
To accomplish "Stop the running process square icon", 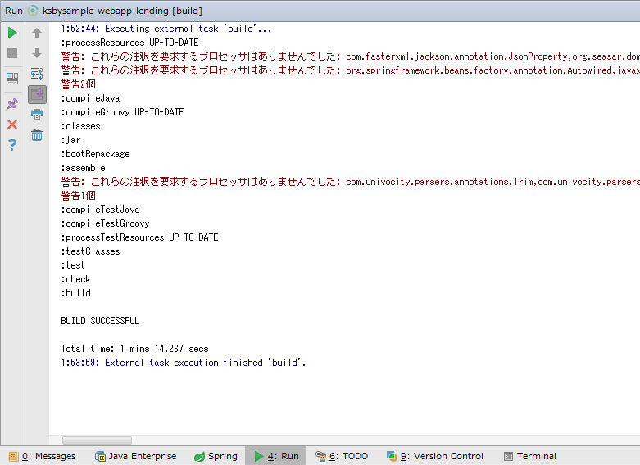I will tap(12, 53).
